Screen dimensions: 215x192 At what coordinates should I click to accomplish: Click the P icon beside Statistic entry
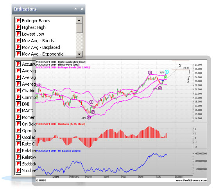click(18, 164)
